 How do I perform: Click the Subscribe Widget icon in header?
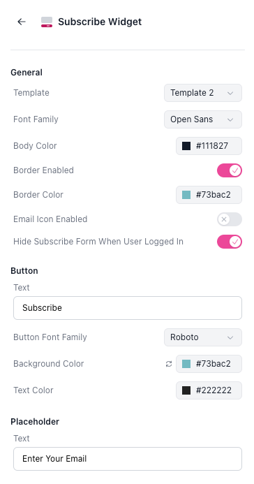(x=47, y=22)
